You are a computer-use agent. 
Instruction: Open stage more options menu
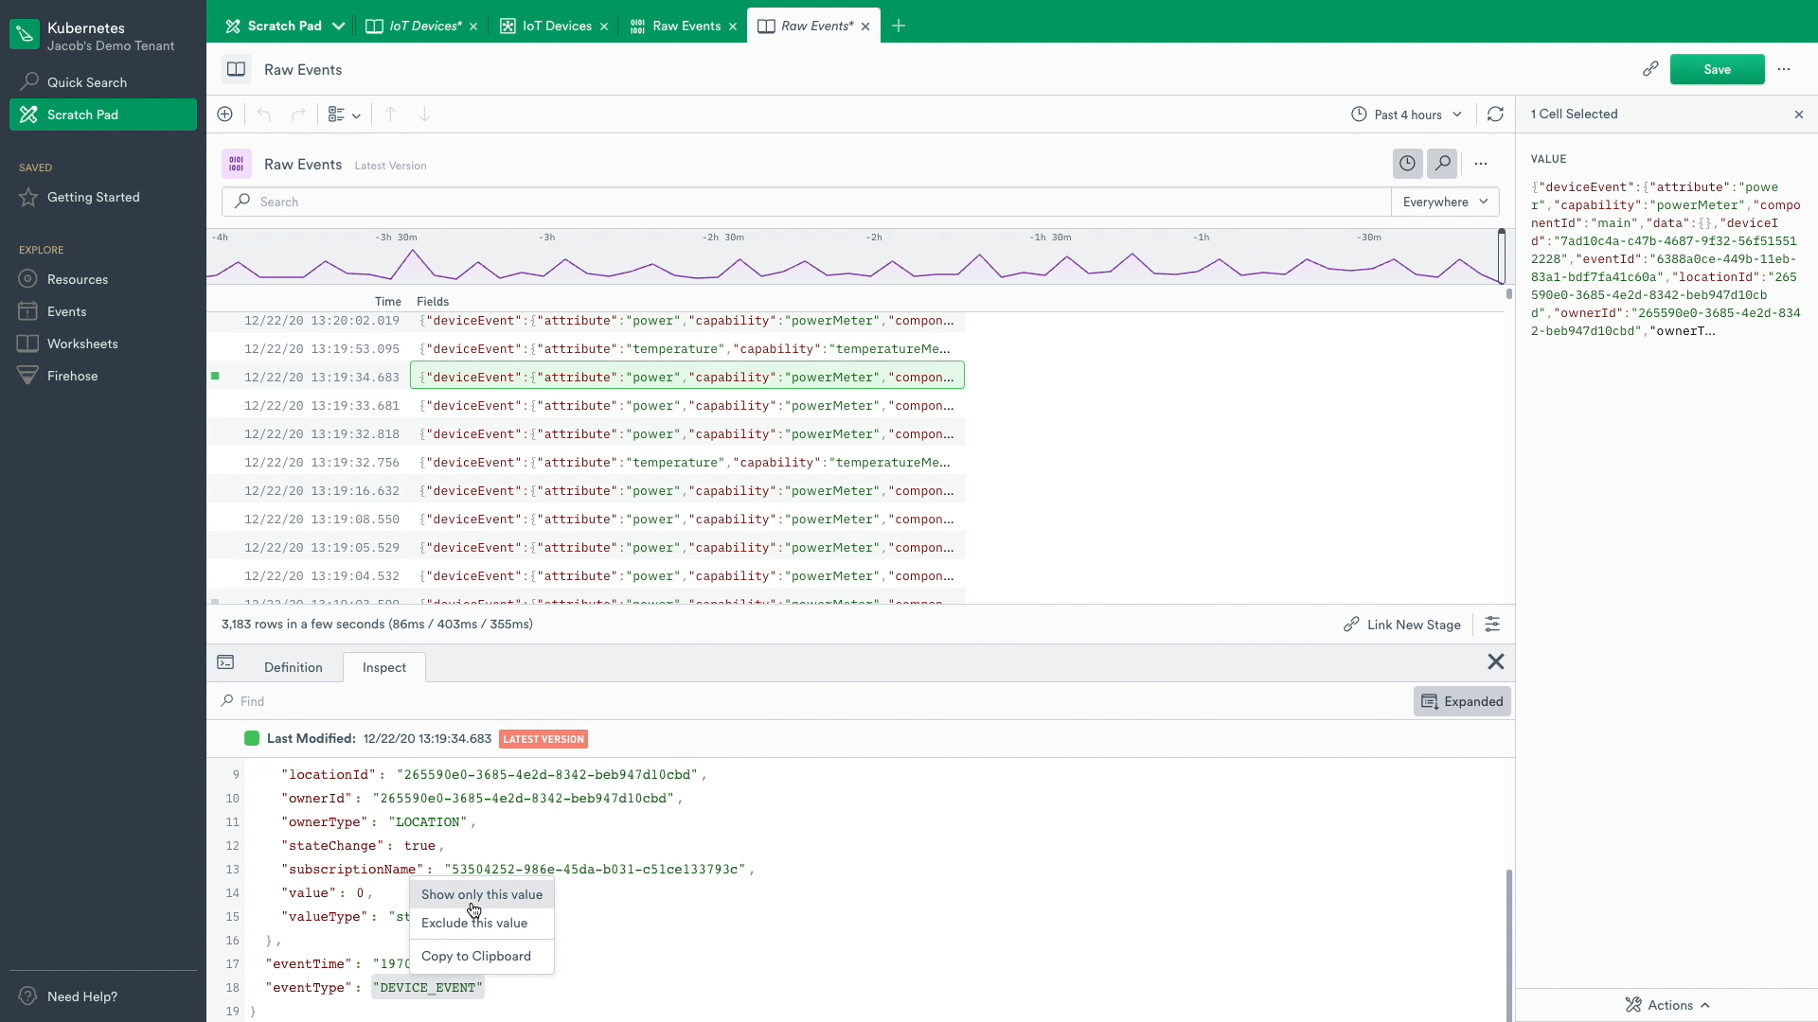tap(1481, 164)
